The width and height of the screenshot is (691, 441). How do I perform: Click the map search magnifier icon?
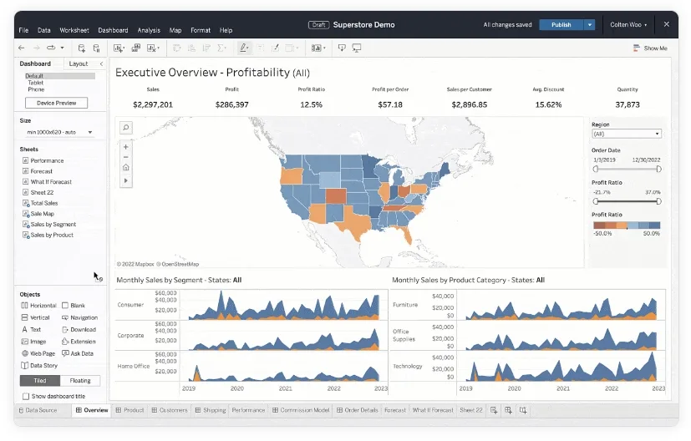125,128
